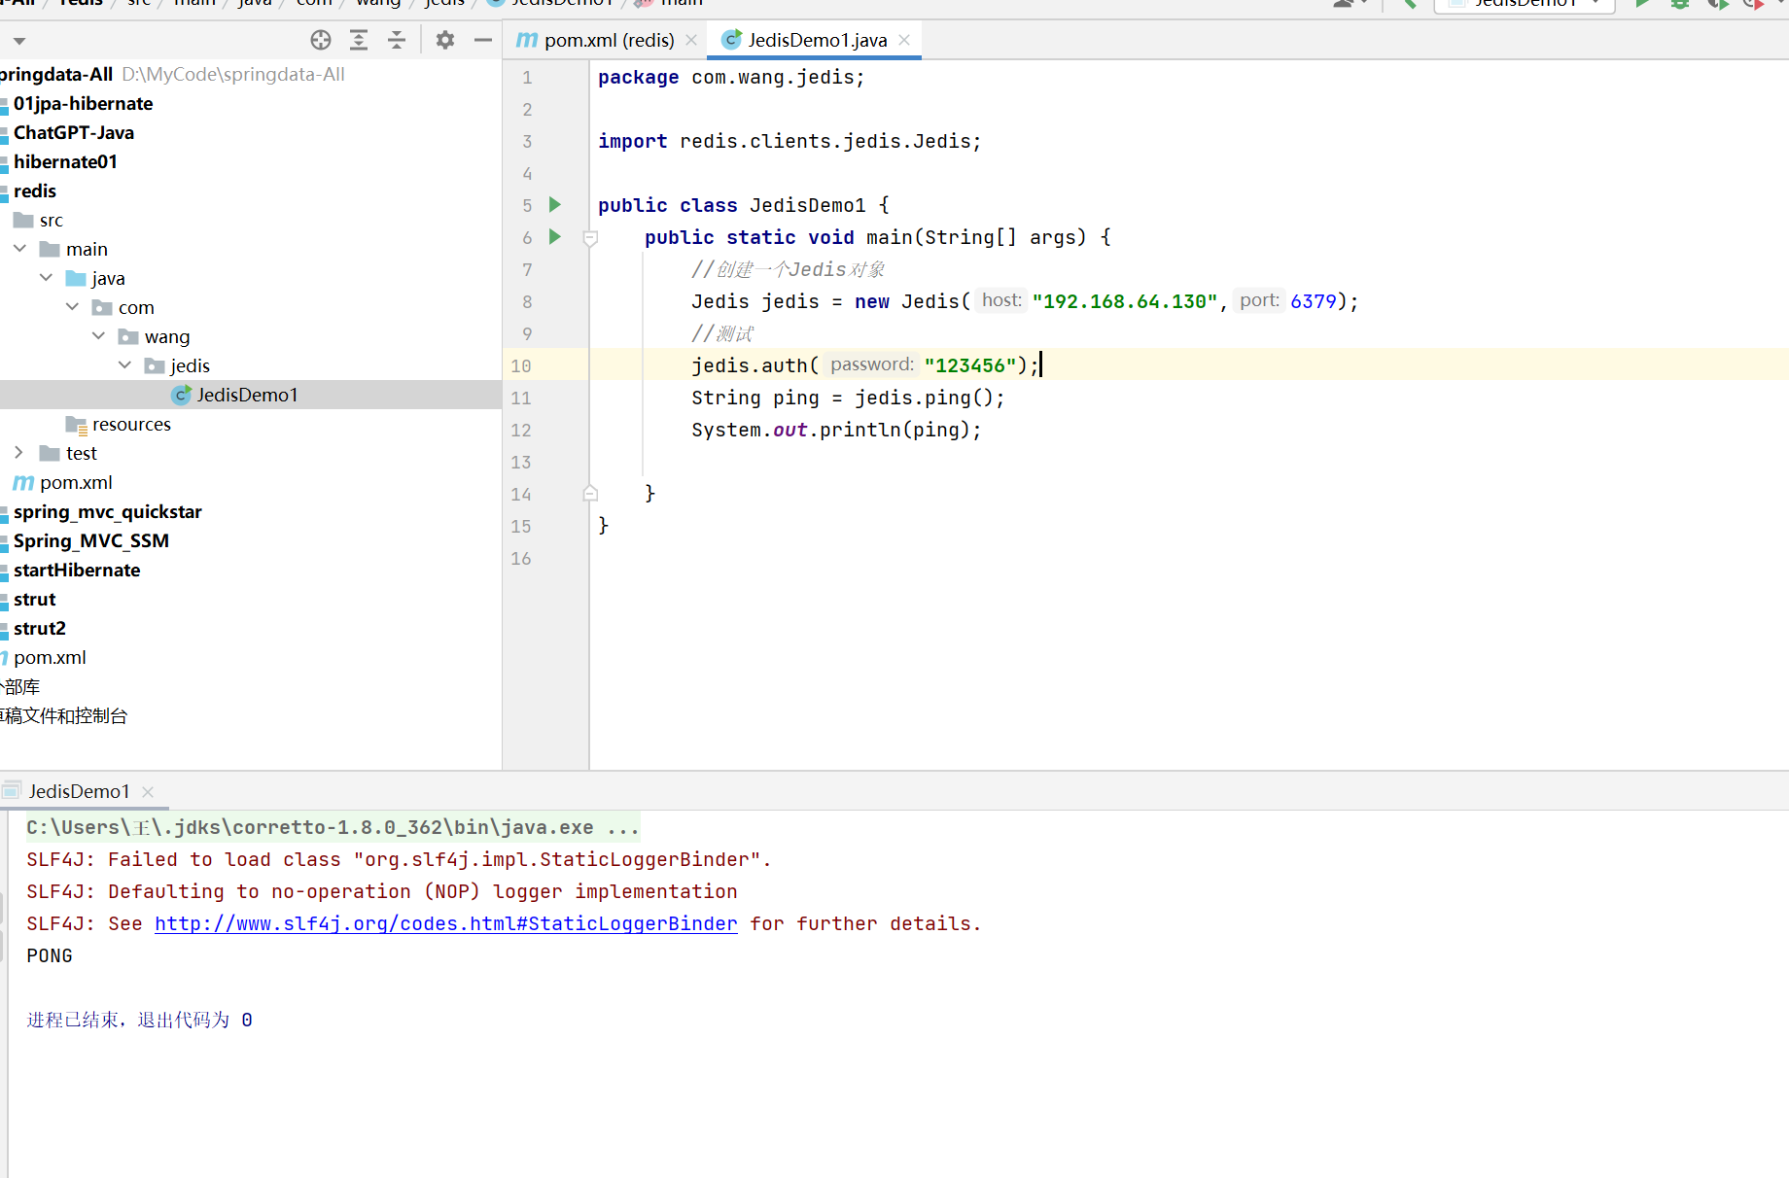Viewport: 1789px width, 1178px height.
Task: Collapse the wang package chevron
Action: (98, 336)
